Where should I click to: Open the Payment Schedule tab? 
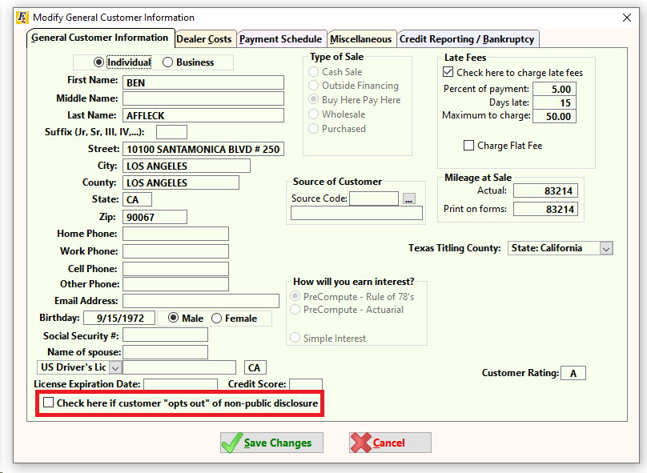pyautogui.click(x=280, y=38)
